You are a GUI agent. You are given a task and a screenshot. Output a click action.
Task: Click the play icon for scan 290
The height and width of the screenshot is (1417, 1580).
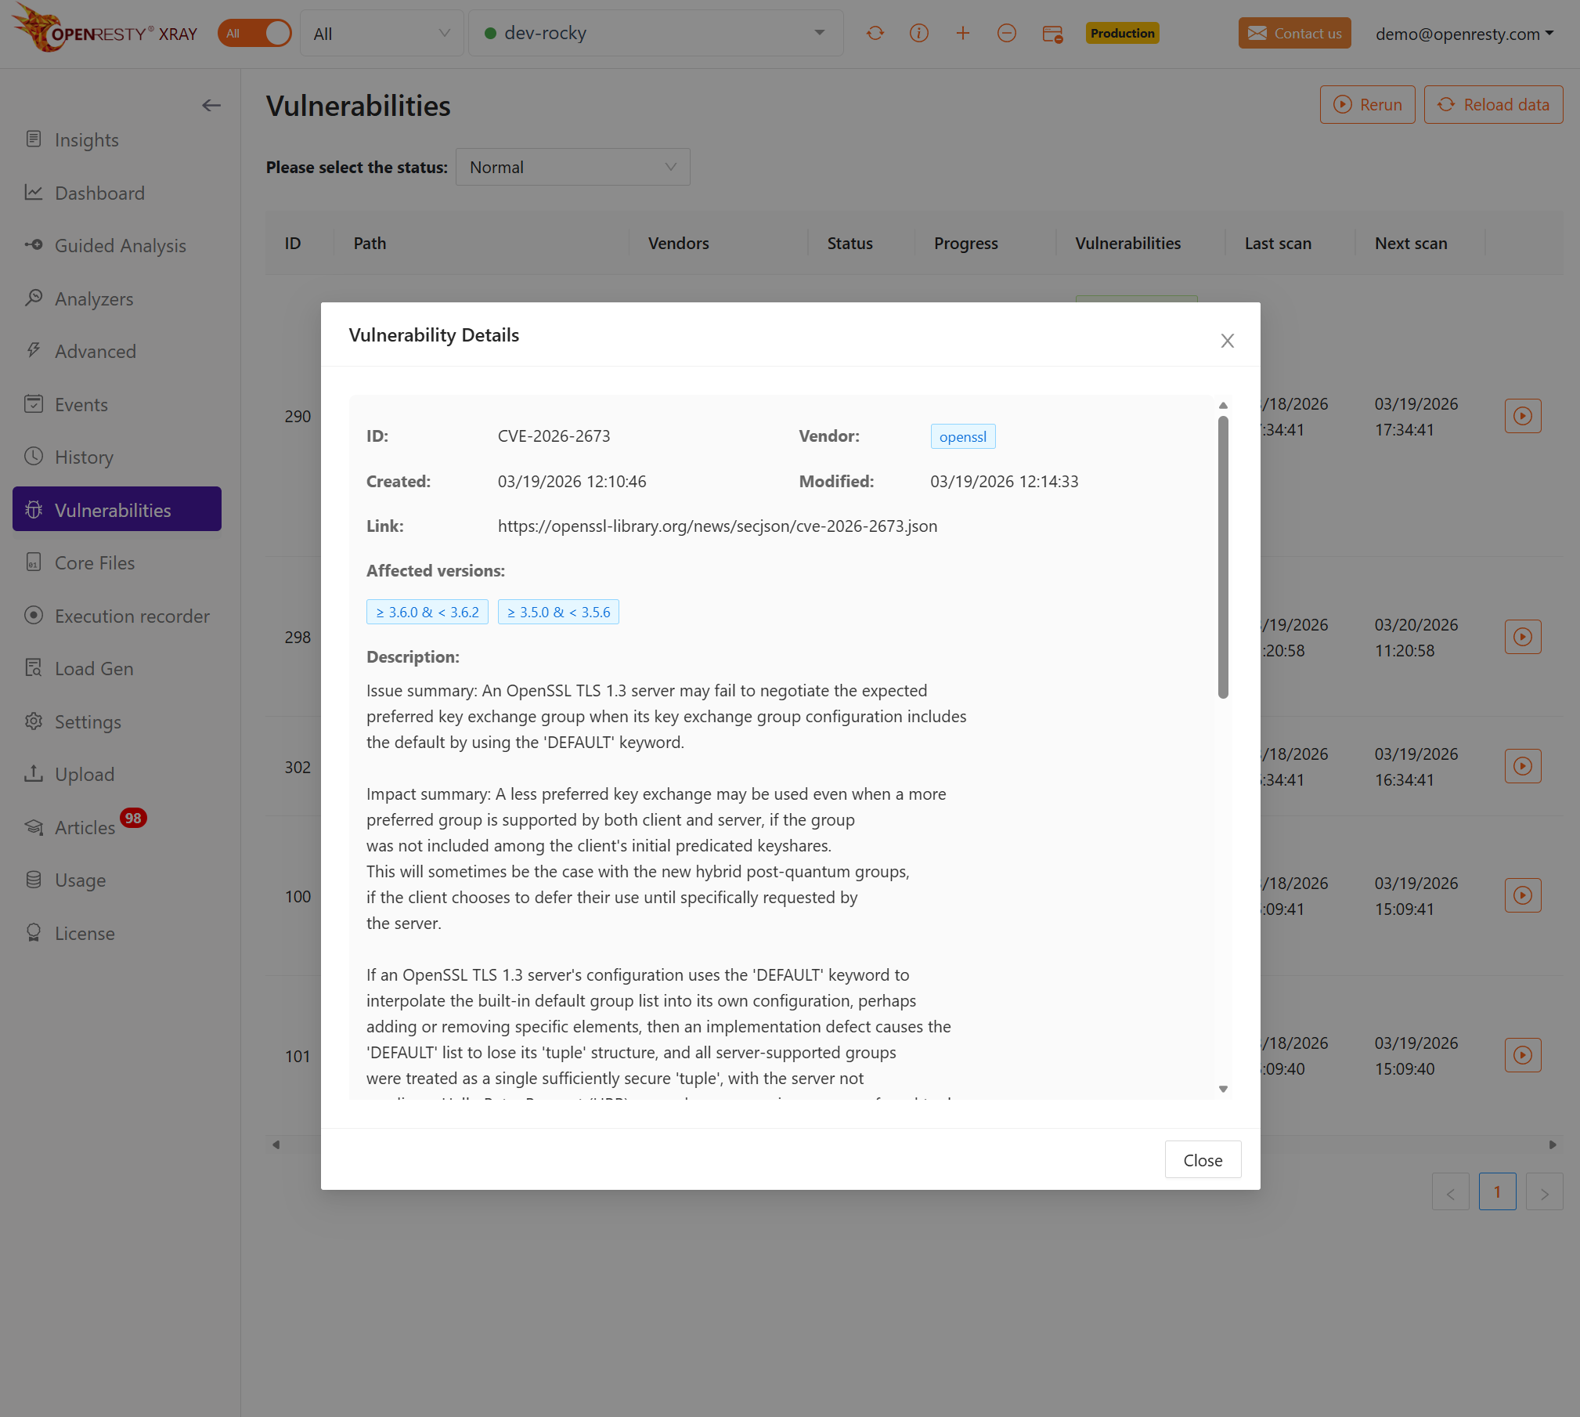tap(1522, 416)
